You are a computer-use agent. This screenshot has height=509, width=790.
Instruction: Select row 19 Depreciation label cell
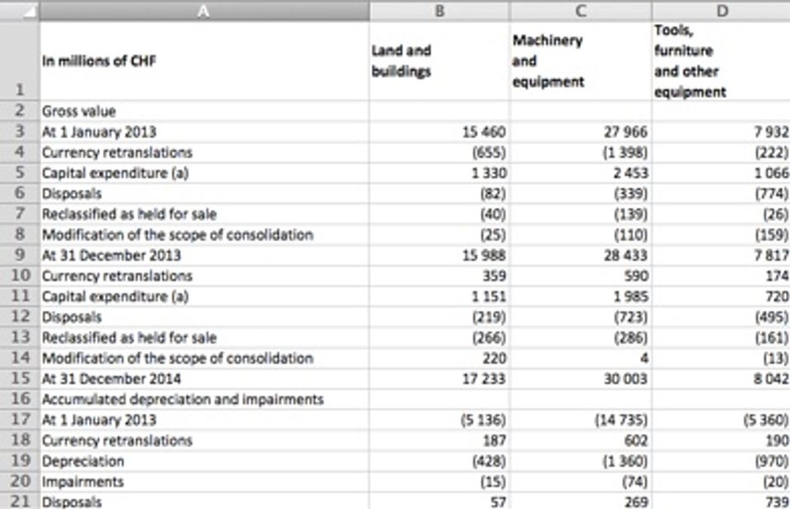pos(204,460)
